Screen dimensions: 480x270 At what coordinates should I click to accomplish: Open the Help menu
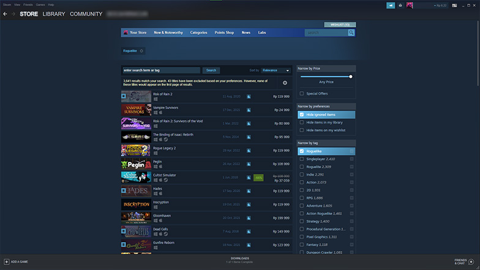click(x=51, y=5)
